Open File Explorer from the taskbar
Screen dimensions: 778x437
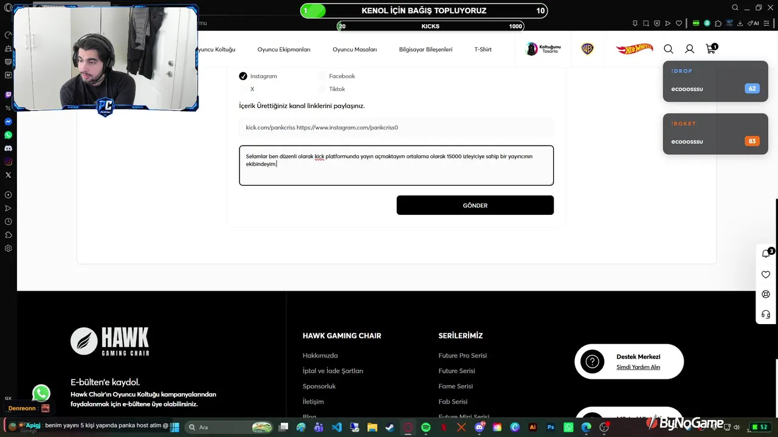[372, 427]
